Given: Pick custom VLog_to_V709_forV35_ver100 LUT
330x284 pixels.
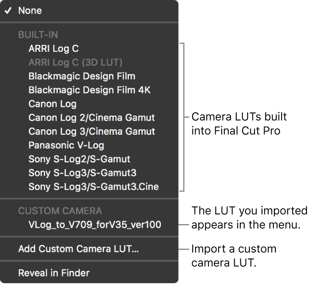Looking at the screenshot, I should click(89, 225).
